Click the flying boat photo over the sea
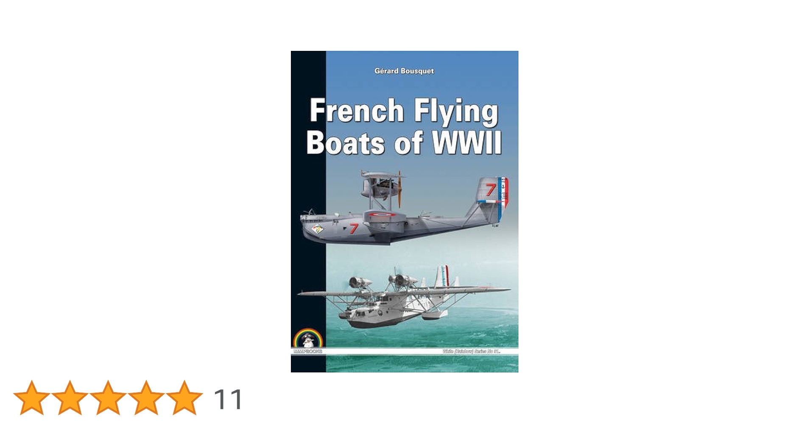 pos(404,297)
